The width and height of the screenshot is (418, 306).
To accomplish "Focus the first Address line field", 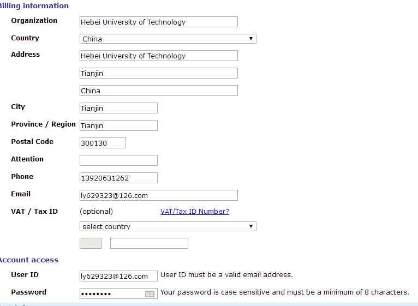I will pyautogui.click(x=158, y=56).
